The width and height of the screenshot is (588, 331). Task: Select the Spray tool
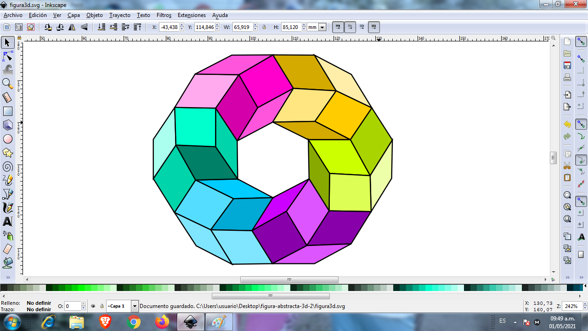click(7, 235)
